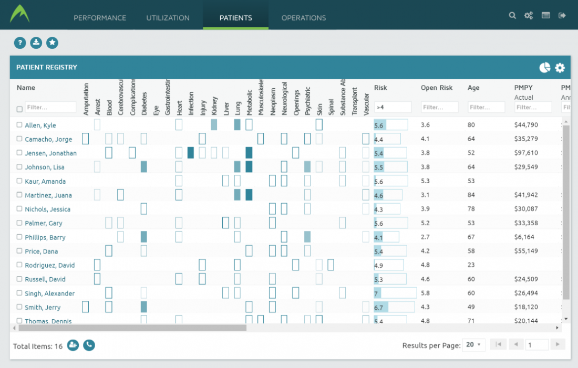Open patient Singh, Alexander
This screenshot has width=578, height=368.
(x=50, y=293)
